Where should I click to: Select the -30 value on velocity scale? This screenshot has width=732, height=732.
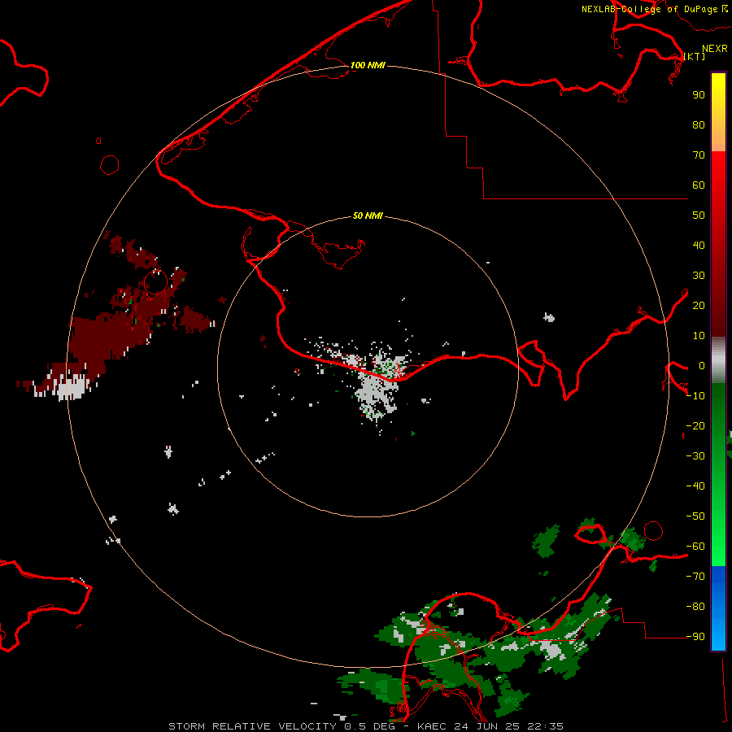click(695, 456)
